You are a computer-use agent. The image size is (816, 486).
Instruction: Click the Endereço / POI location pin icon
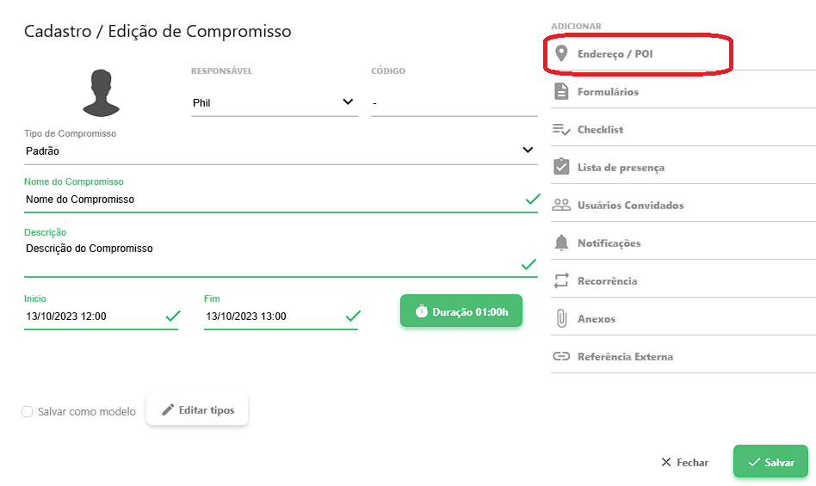[561, 54]
